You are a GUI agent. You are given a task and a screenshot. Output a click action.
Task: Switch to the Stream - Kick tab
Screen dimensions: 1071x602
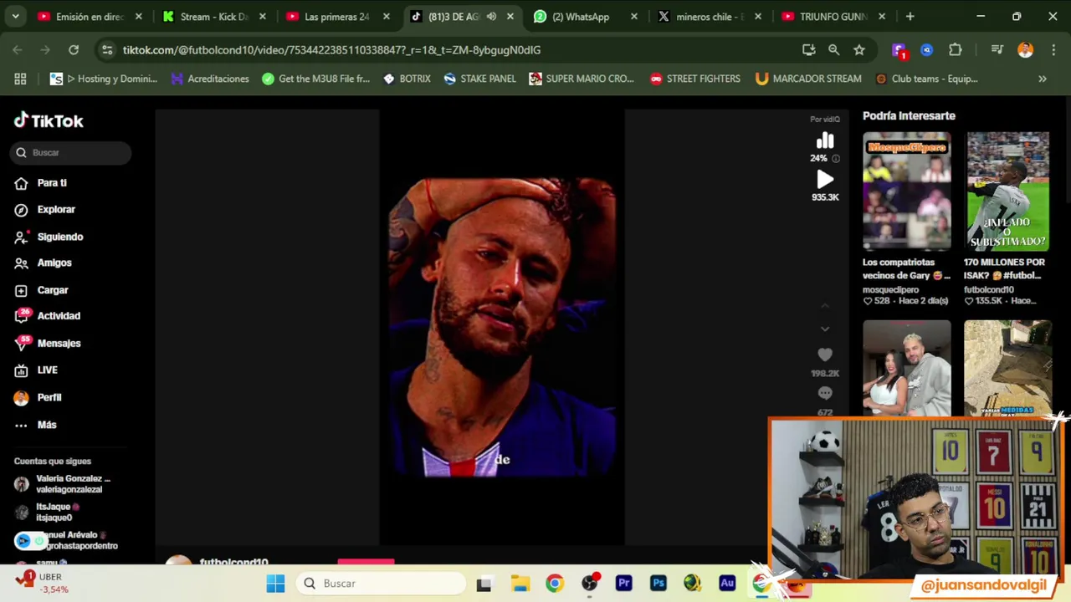point(214,17)
